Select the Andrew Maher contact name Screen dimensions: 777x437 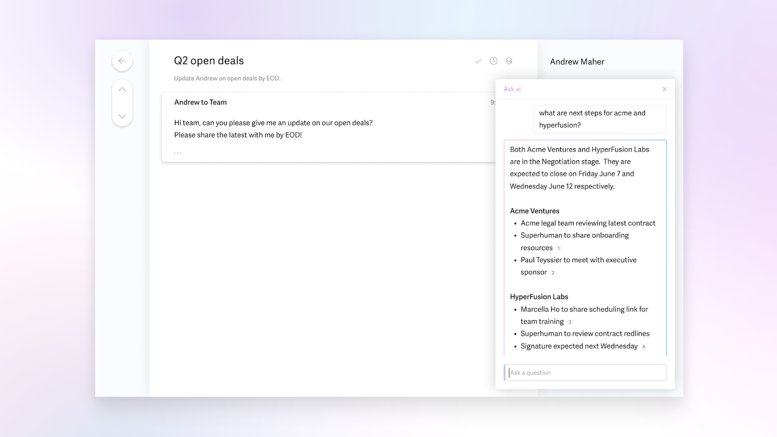click(577, 62)
